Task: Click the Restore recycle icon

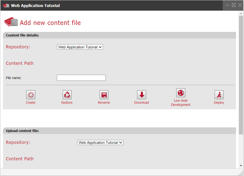Action: click(67, 95)
